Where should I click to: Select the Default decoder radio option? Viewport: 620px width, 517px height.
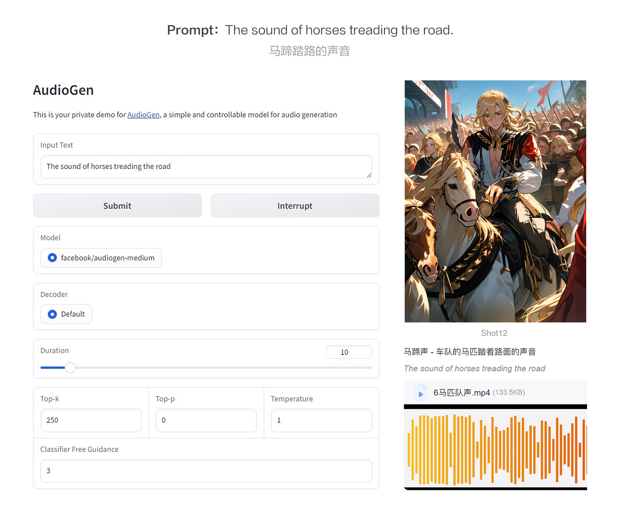[52, 314]
